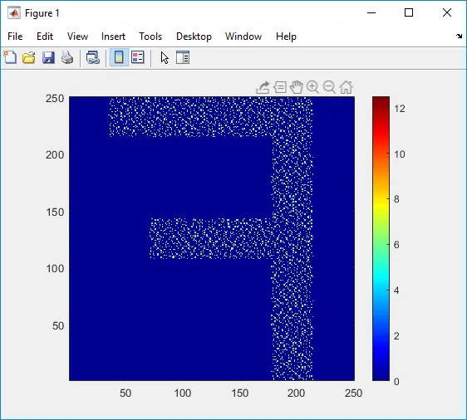Close the Figure 1 window
467x420 pixels.
[x=447, y=12]
